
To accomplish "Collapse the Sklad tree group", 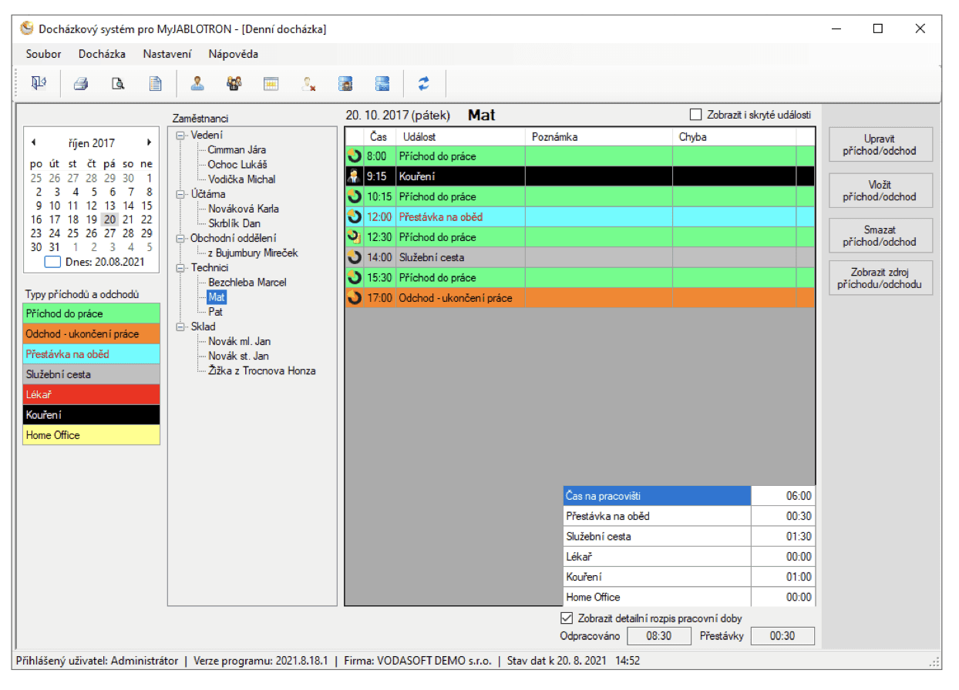I will [181, 327].
